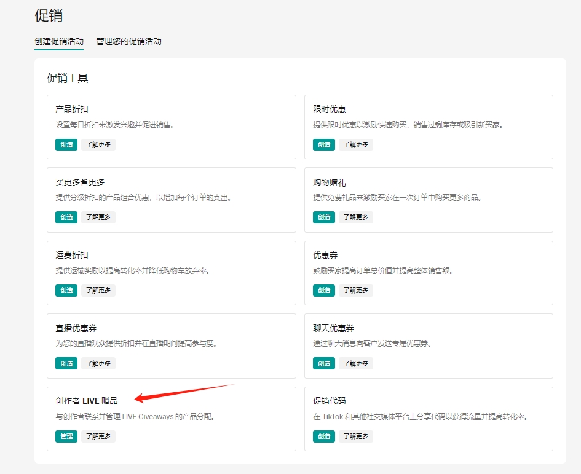Click 创造 under 产品折扣
Screen dimensions: 581x474
click(66, 144)
